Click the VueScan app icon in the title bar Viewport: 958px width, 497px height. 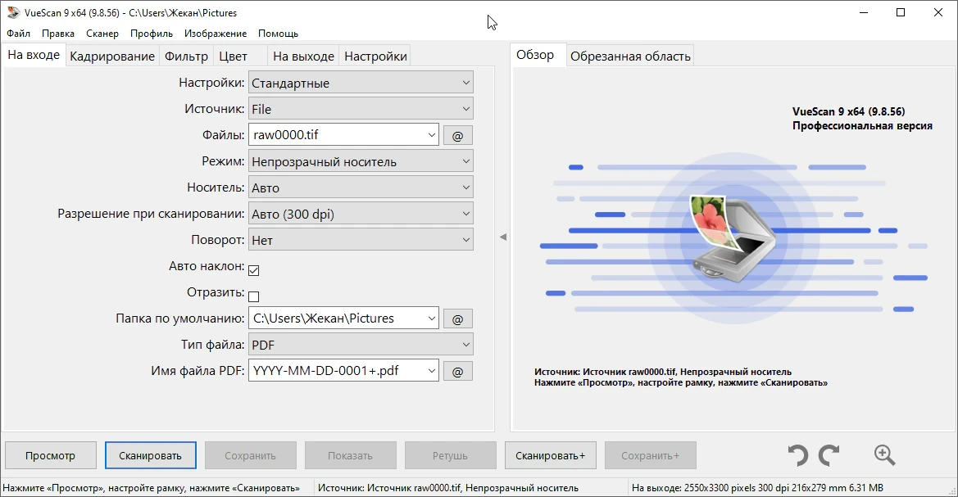click(13, 12)
